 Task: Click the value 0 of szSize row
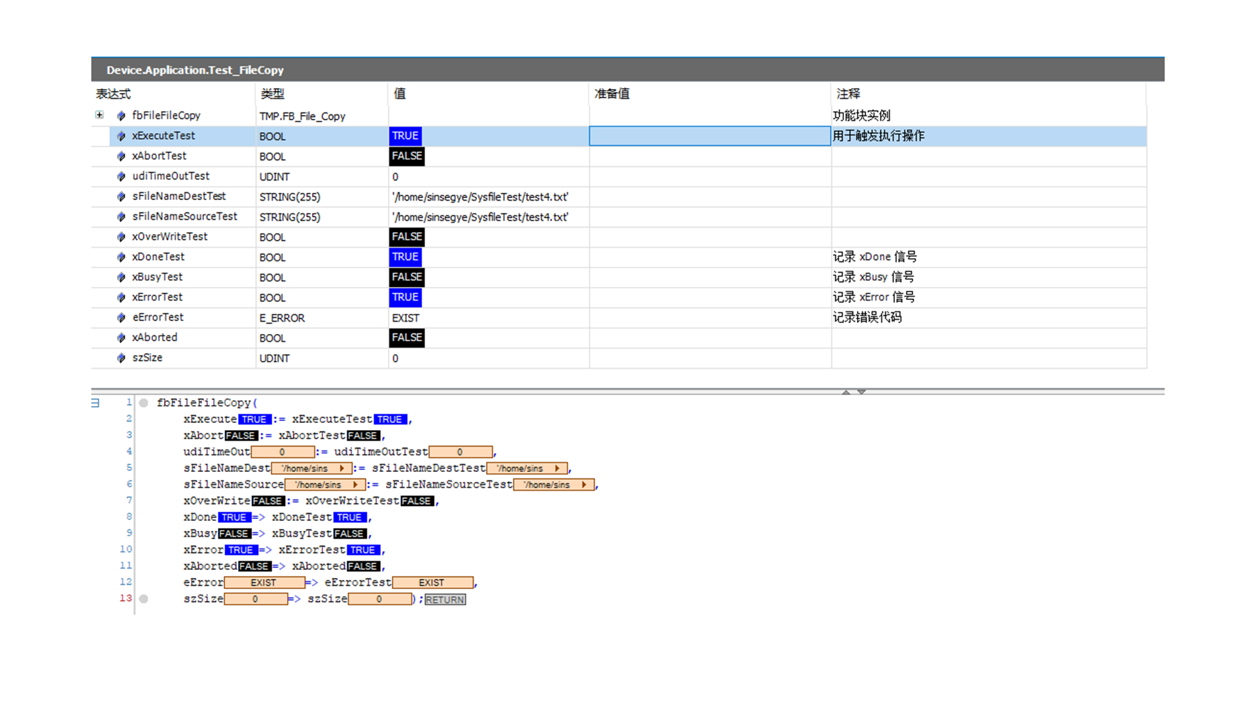coord(395,359)
